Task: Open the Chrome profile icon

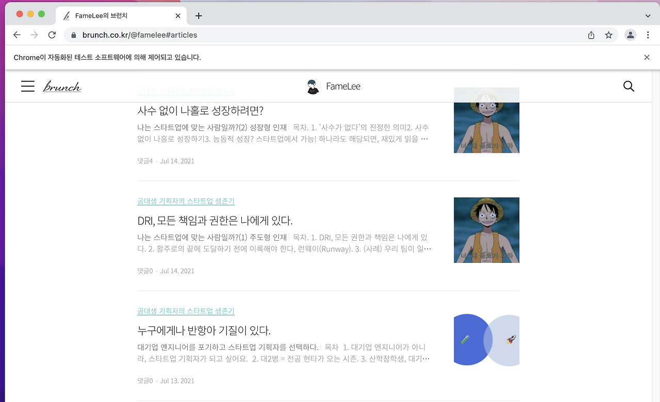Action: pos(630,35)
